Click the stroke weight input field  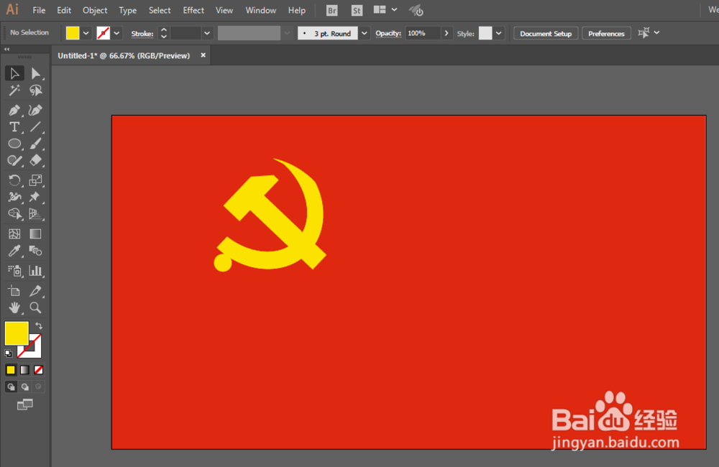click(x=186, y=33)
